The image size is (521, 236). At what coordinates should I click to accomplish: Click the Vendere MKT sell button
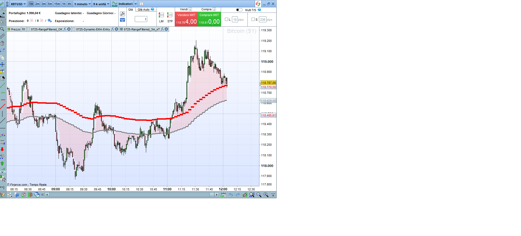pyautogui.click(x=186, y=19)
